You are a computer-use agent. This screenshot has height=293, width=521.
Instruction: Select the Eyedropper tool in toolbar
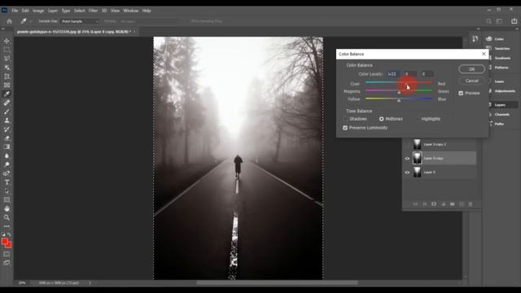(7, 94)
